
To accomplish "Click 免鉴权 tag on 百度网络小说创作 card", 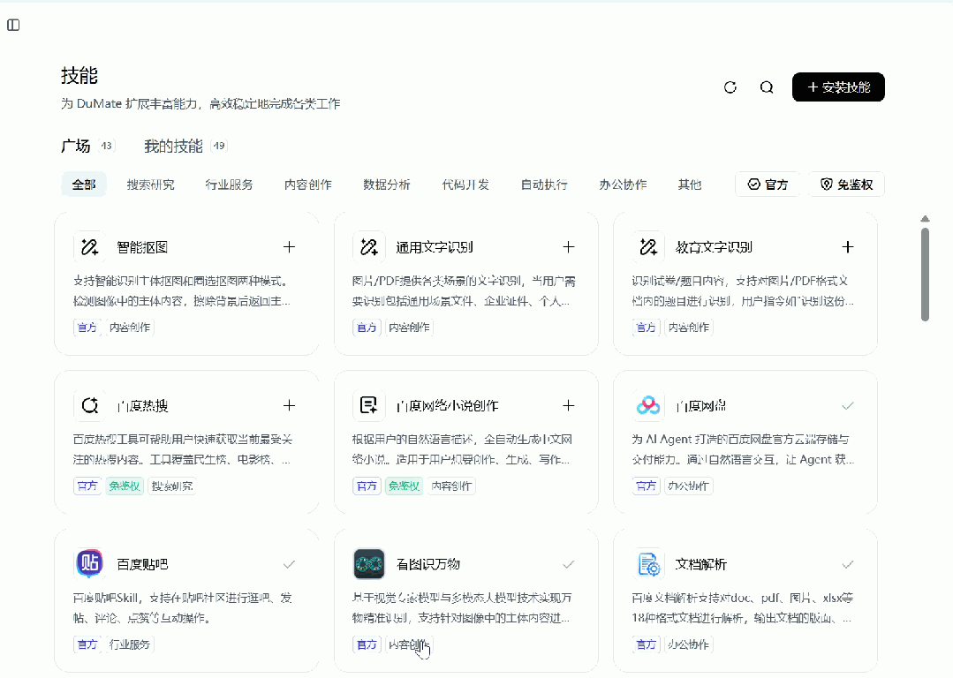I will pyautogui.click(x=404, y=486).
